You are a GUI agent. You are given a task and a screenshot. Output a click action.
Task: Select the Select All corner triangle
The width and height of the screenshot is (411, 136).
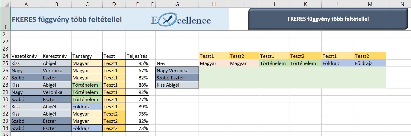[5, 4]
